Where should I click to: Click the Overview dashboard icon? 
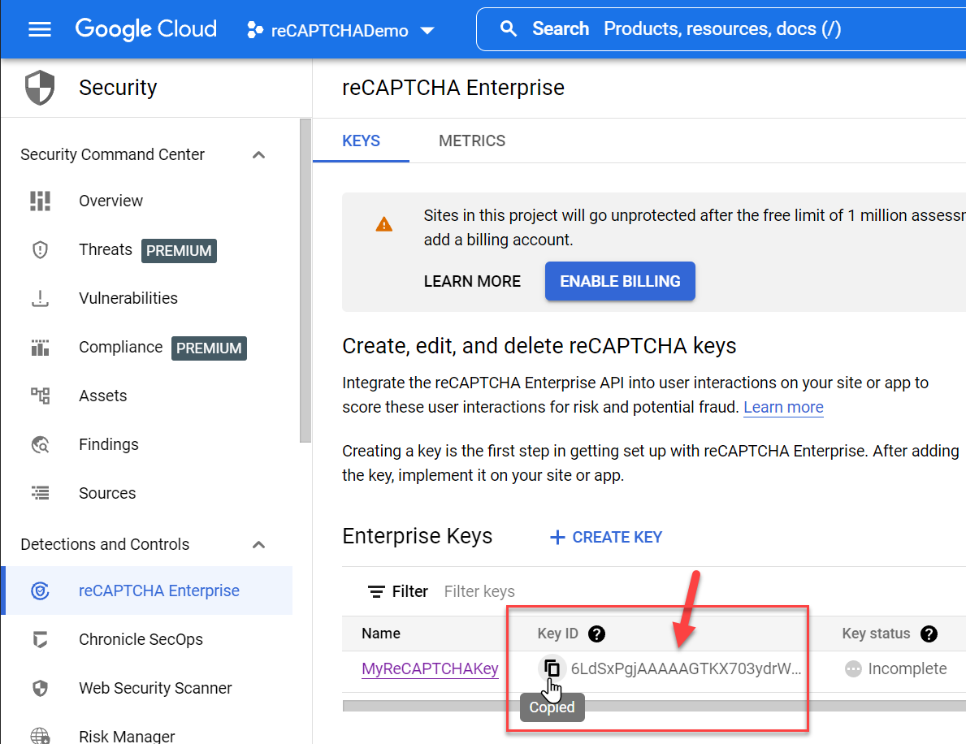point(40,201)
